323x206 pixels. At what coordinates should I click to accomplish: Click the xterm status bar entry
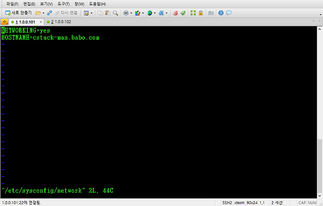pos(239,203)
